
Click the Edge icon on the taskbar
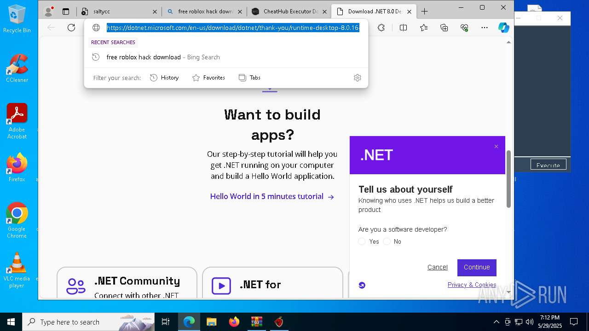point(189,322)
